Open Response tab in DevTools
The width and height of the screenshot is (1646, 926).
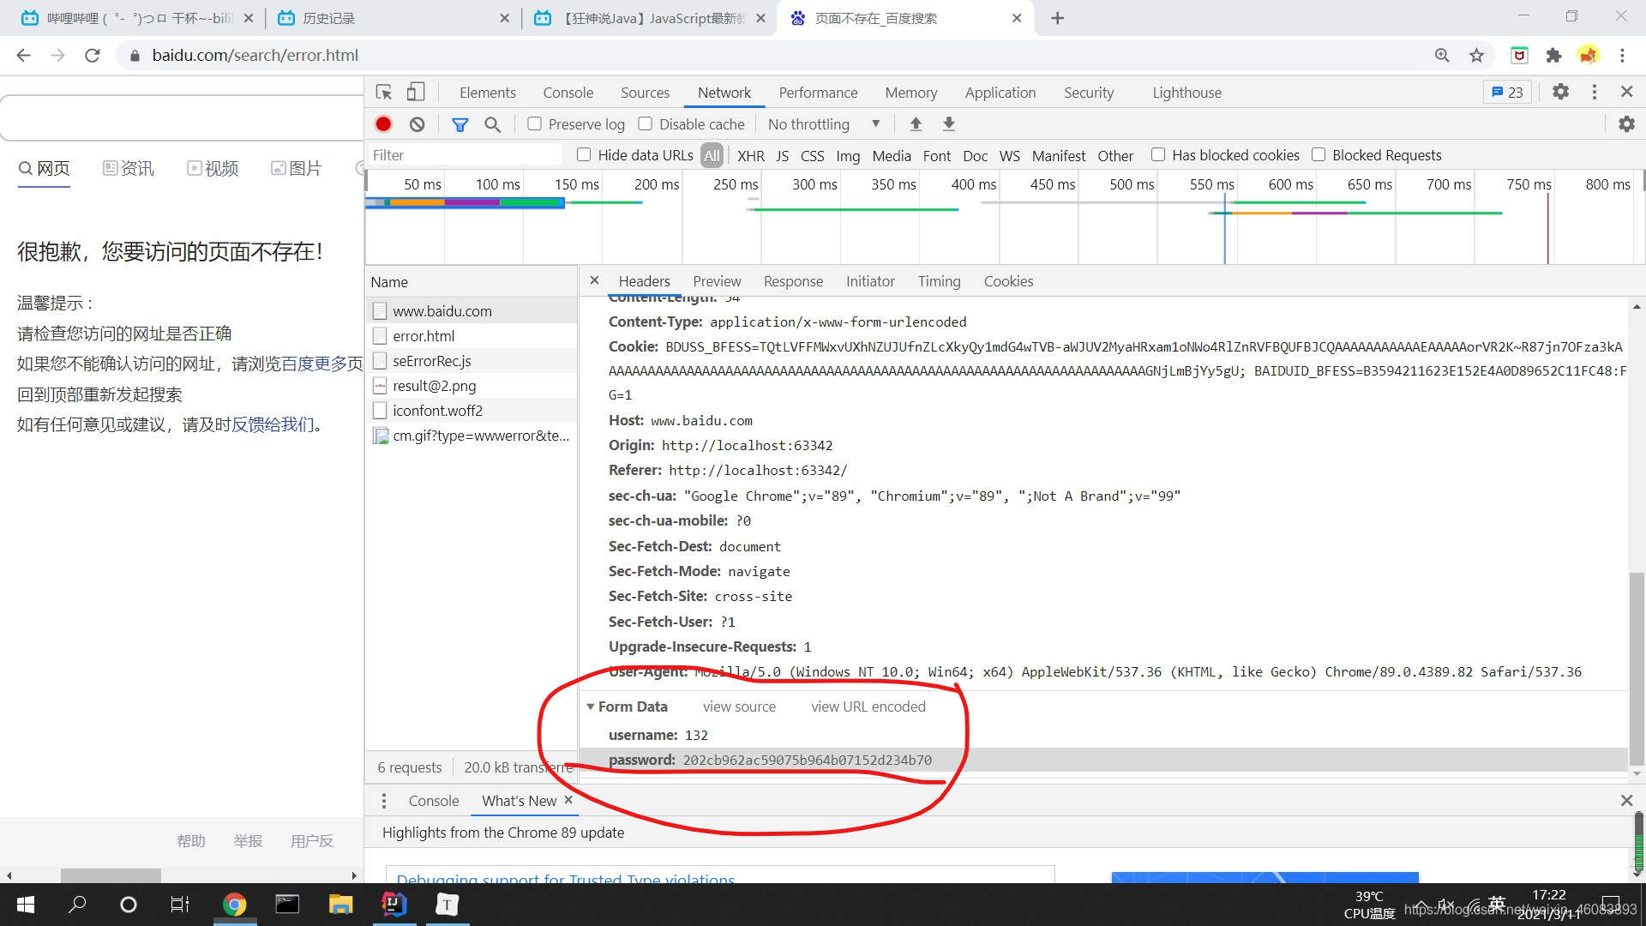pyautogui.click(x=792, y=280)
